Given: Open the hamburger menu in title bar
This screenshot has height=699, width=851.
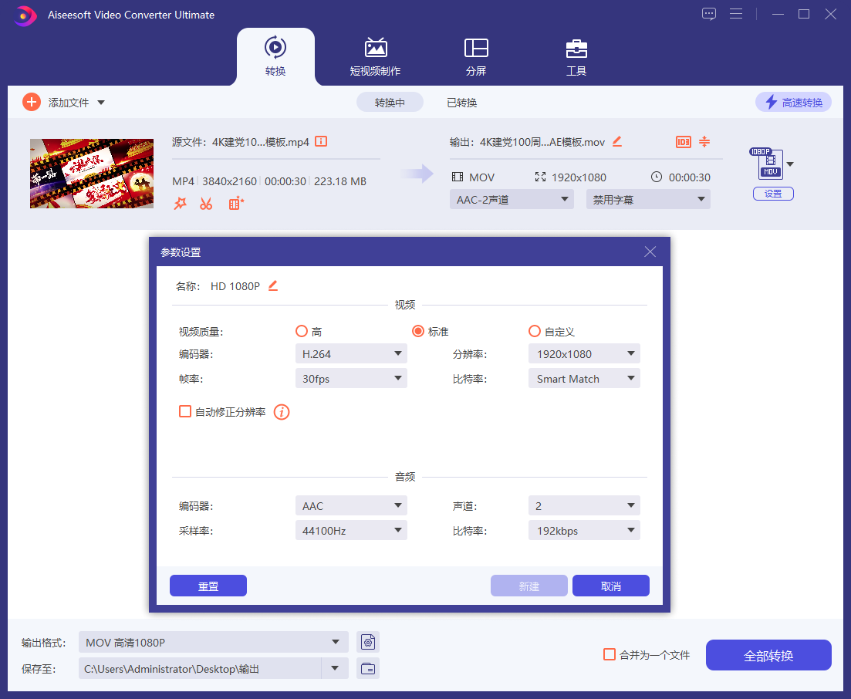Looking at the screenshot, I should 736,14.
